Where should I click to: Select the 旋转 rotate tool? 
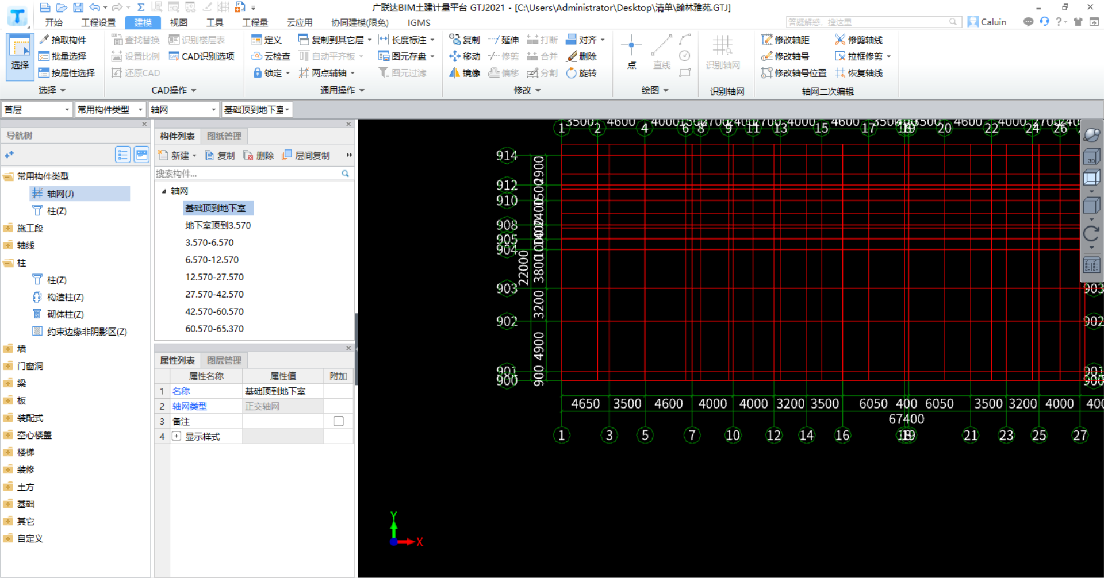click(x=582, y=73)
